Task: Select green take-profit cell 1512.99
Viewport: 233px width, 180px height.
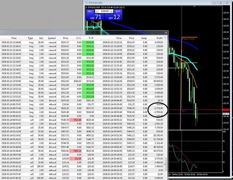Action: tap(88, 85)
